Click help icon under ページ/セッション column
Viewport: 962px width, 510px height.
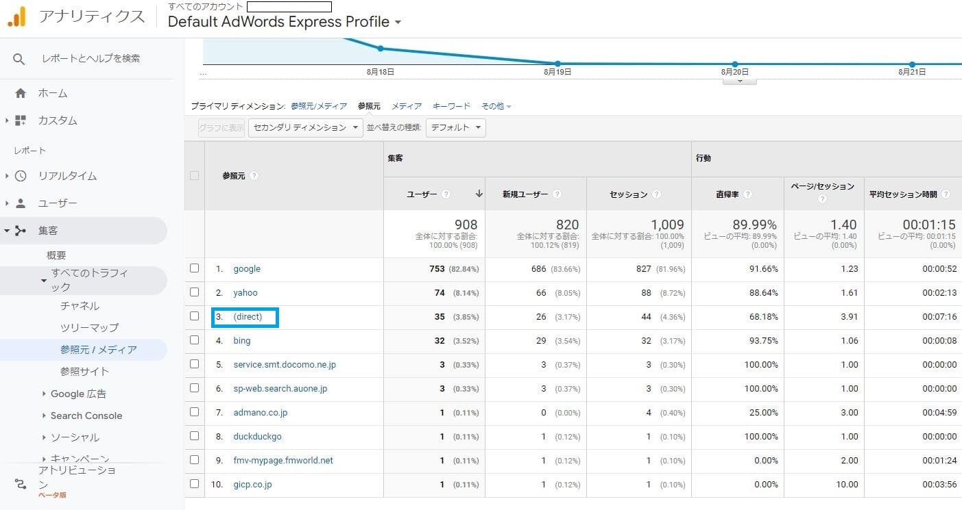coord(823,200)
